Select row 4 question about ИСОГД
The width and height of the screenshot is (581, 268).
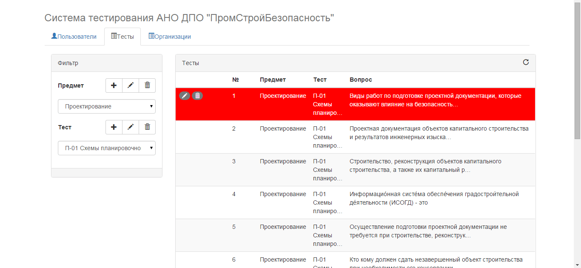[434, 198]
